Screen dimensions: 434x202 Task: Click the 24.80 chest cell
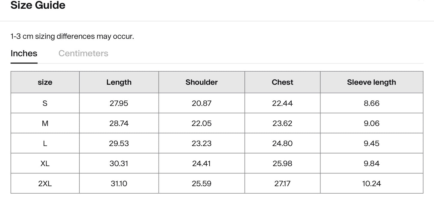coord(282,143)
